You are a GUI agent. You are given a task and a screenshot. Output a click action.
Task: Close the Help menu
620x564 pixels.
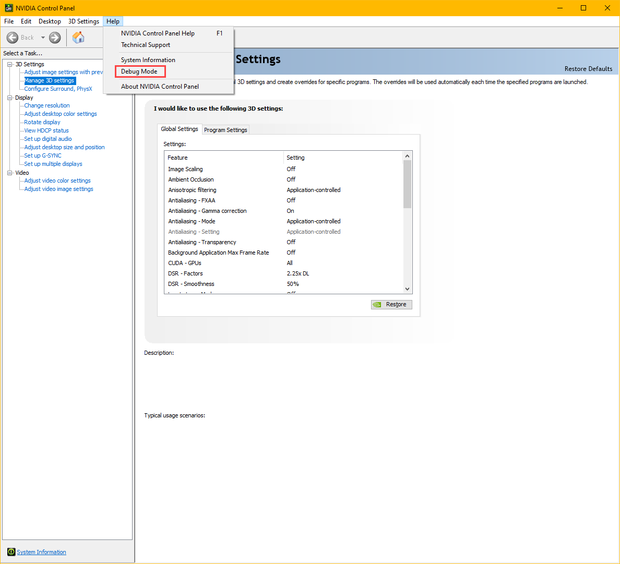click(113, 21)
